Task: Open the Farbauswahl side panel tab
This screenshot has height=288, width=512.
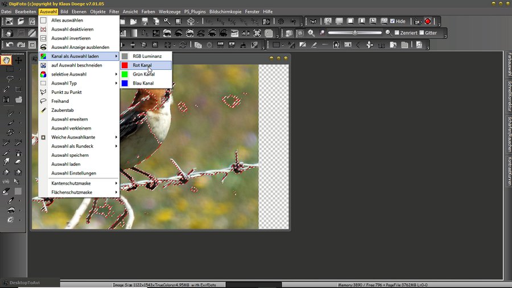Action: [x=509, y=65]
